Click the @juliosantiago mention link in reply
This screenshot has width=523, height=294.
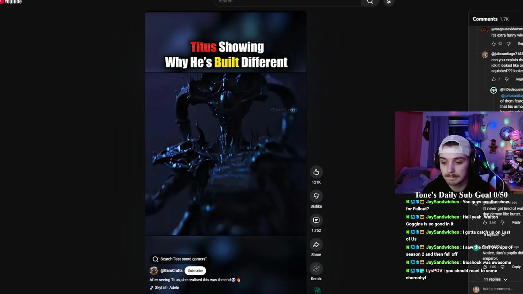(512, 96)
